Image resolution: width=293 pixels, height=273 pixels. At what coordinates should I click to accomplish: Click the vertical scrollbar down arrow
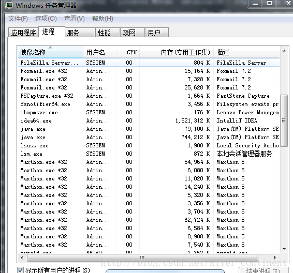[284, 249]
